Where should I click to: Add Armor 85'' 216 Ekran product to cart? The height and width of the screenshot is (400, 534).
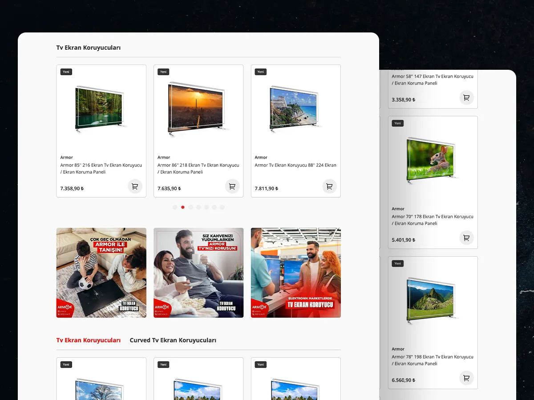[x=135, y=186]
